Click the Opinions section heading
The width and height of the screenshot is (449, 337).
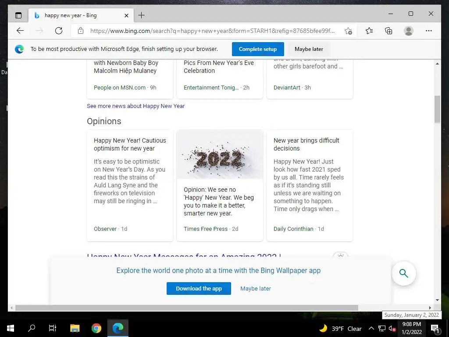coord(104,121)
